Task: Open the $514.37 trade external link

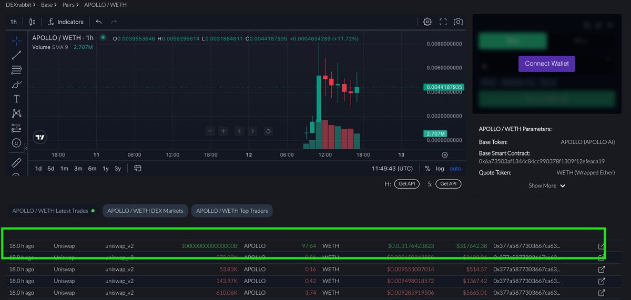Action: [602, 270]
